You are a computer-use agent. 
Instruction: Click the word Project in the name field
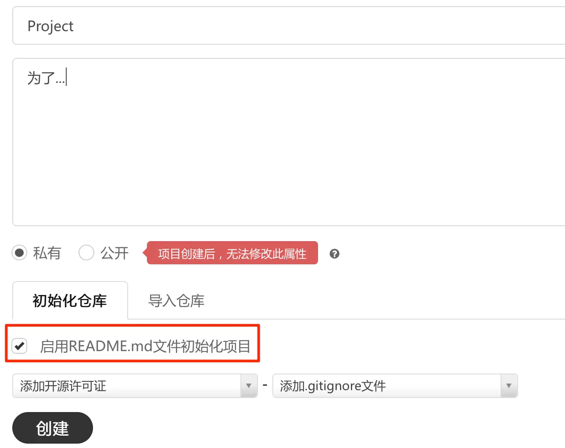coord(50,26)
